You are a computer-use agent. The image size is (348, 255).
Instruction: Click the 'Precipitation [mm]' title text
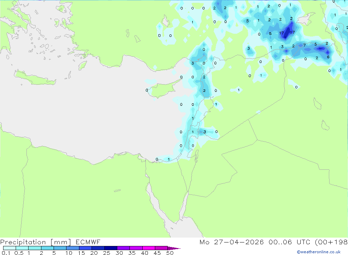tap(35, 242)
